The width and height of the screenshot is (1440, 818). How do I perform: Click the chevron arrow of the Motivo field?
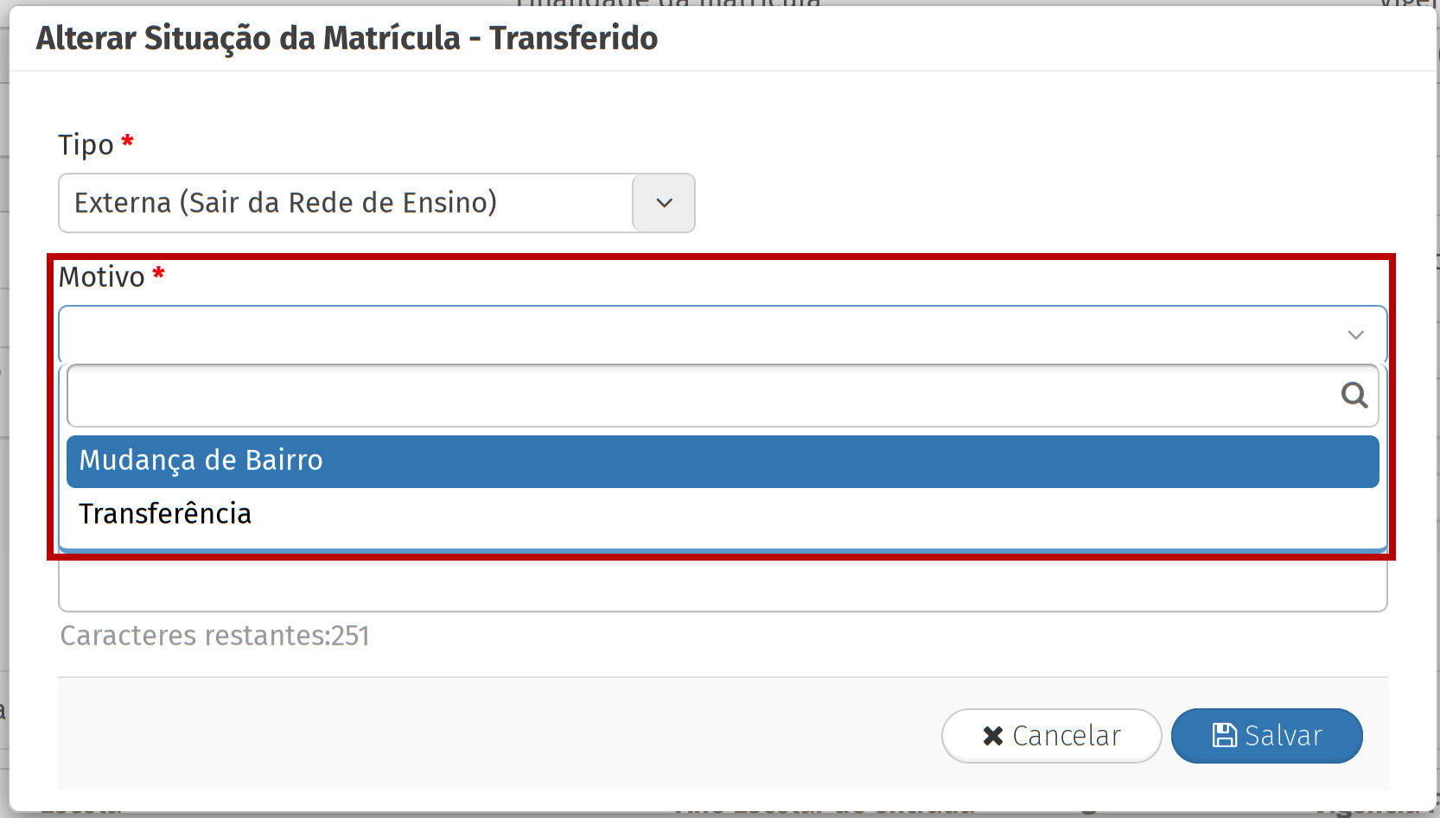coord(1355,335)
